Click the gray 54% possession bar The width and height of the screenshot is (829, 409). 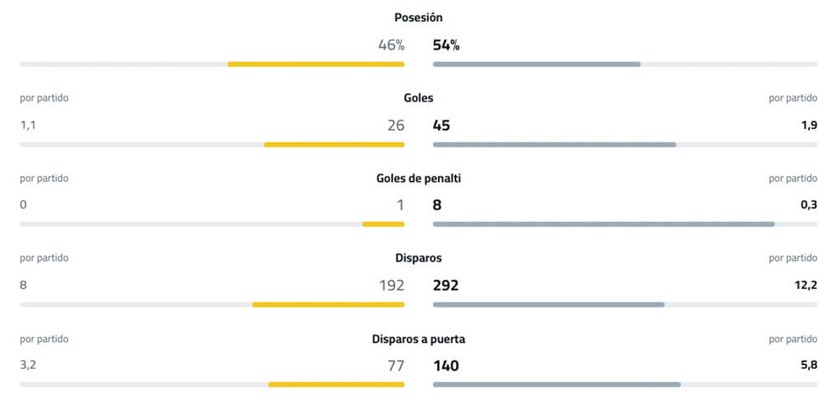pyautogui.click(x=537, y=64)
